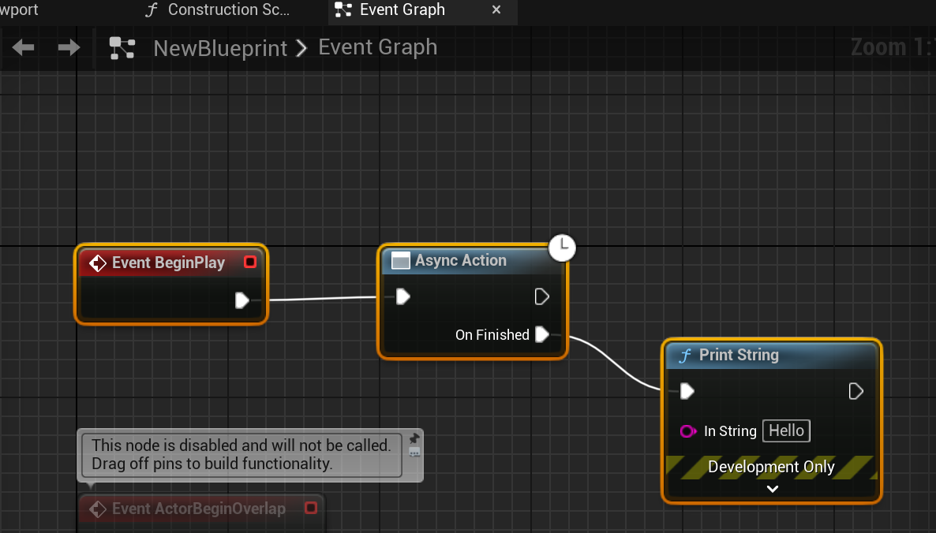Toggle comment bubble visibility button
The height and width of the screenshot is (533, 936).
[414, 453]
